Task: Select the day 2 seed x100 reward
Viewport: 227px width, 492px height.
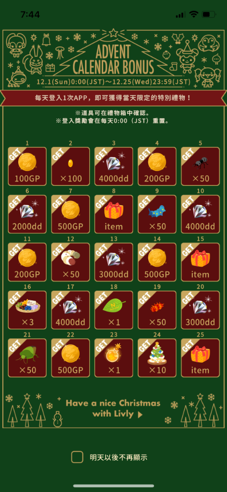Action: coord(71,166)
